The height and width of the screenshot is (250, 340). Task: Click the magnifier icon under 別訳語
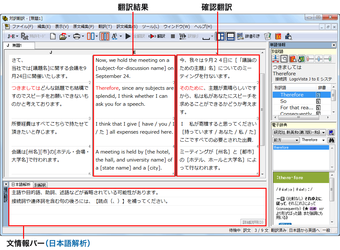284,59
